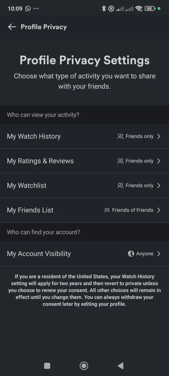Tap the Profile Privacy header title
169x376 pixels.
pos(44,27)
